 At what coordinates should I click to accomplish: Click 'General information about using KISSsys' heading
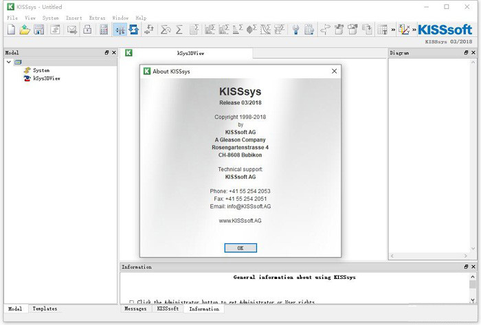click(x=295, y=277)
